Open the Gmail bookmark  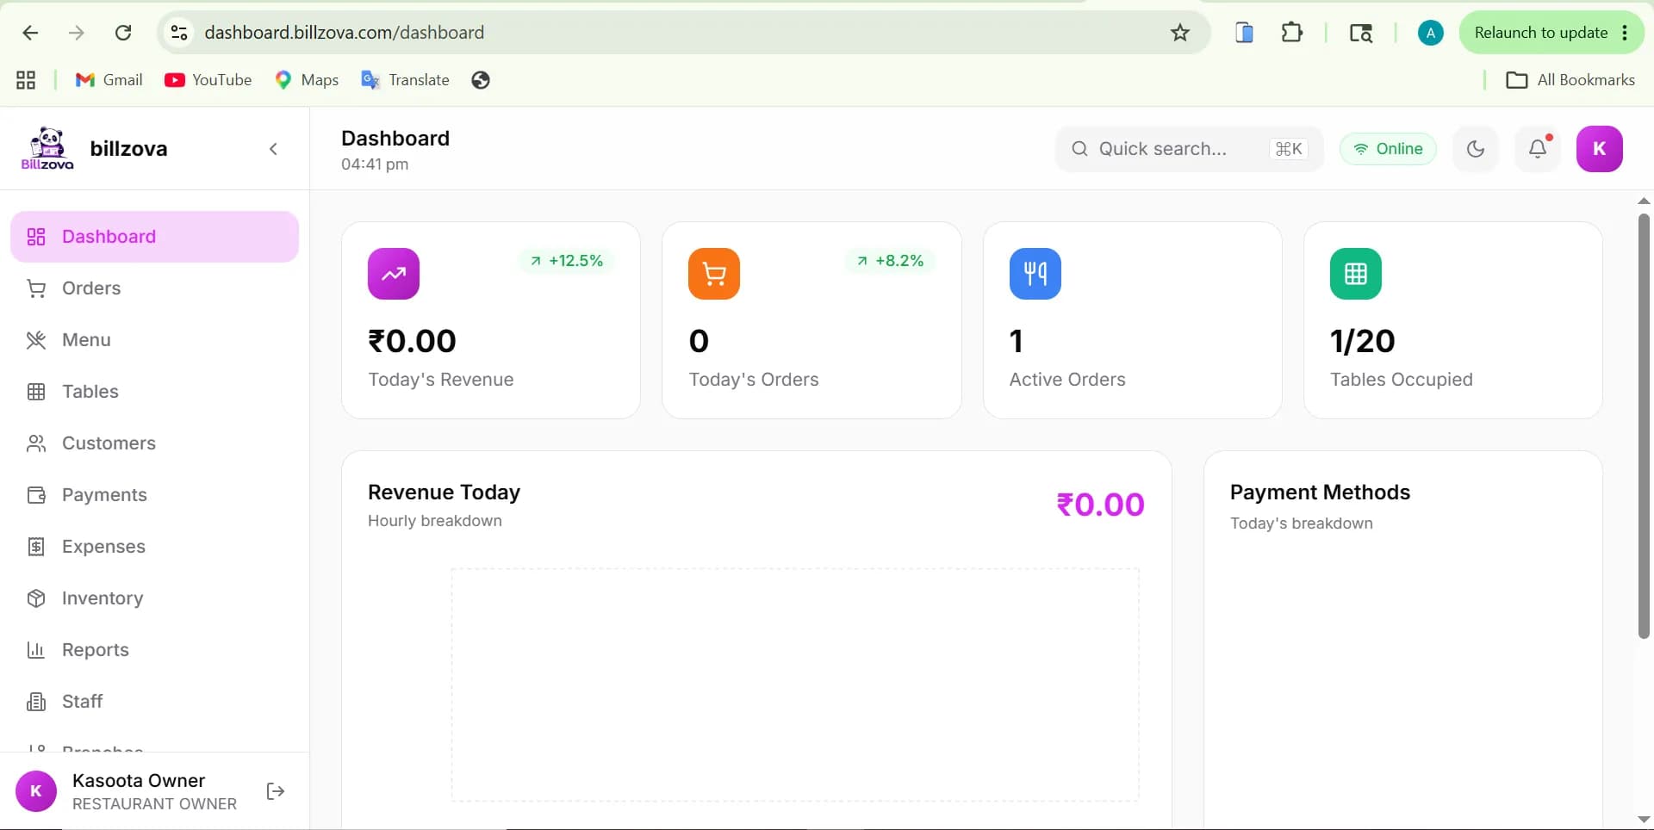coord(109,80)
